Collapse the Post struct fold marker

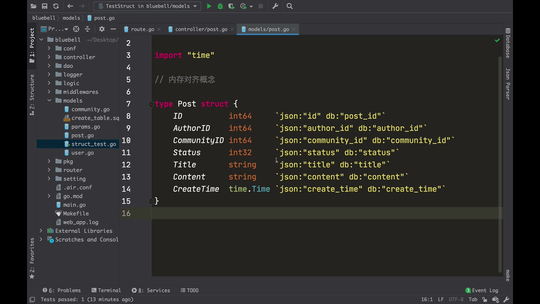click(x=151, y=104)
